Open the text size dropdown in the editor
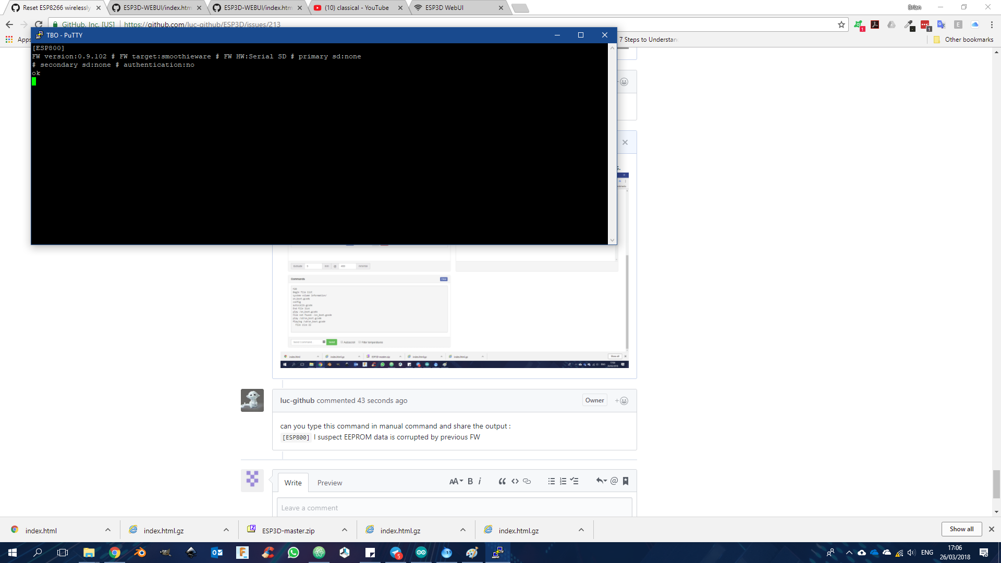The width and height of the screenshot is (1001, 563). 456,481
